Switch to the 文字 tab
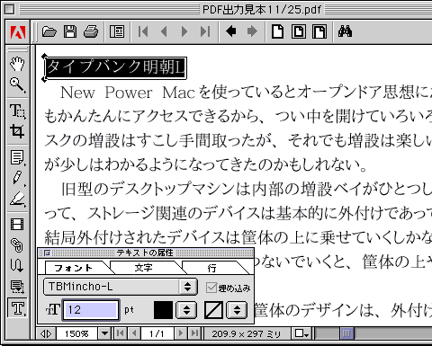This screenshot has height=346, width=432. pos(143,268)
